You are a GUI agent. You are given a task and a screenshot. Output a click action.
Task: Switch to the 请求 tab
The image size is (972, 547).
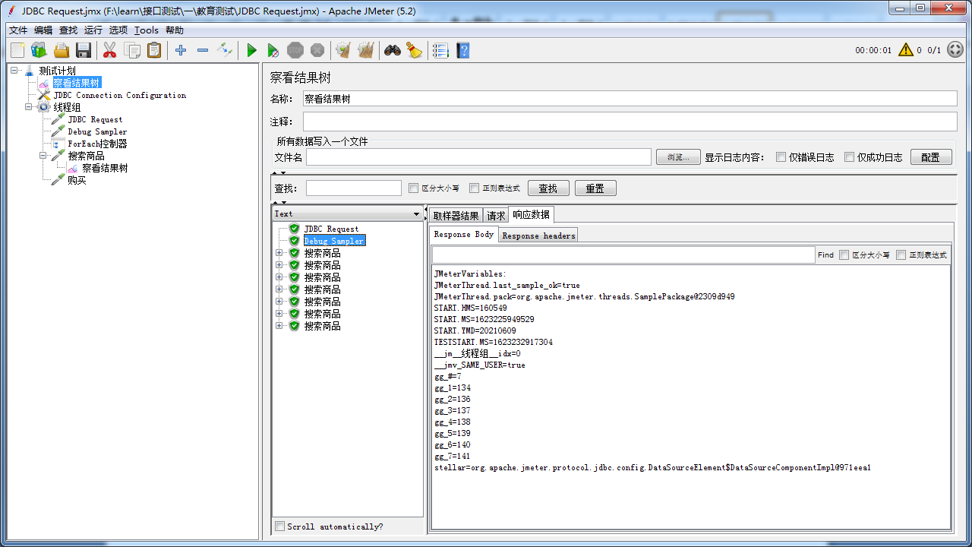(x=496, y=216)
